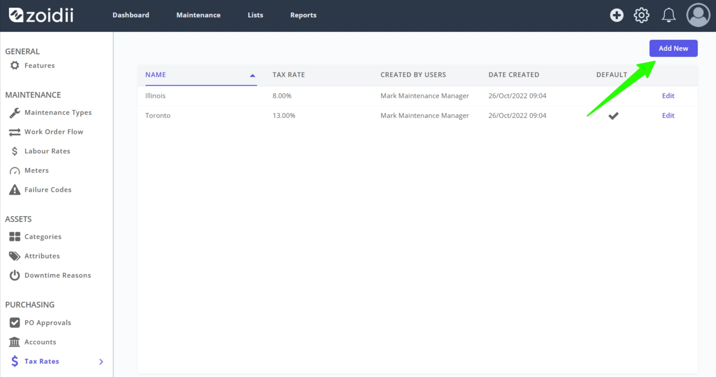Open Downtime Reasons power item

click(x=50, y=275)
